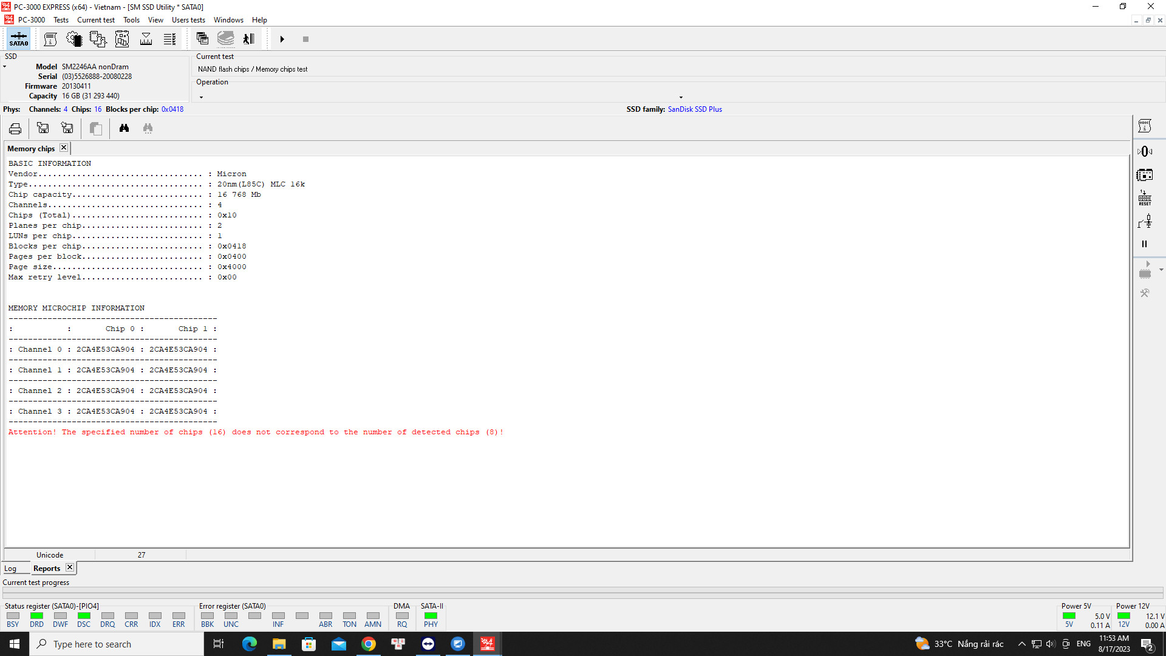1166x656 pixels.
Task: Click the right sidebar board card icon
Action: tap(1145, 175)
